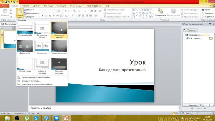Click the Заголовок 1 animation timing bar
The width and height of the screenshot is (215, 121).
pyautogui.click(x=206, y=35)
